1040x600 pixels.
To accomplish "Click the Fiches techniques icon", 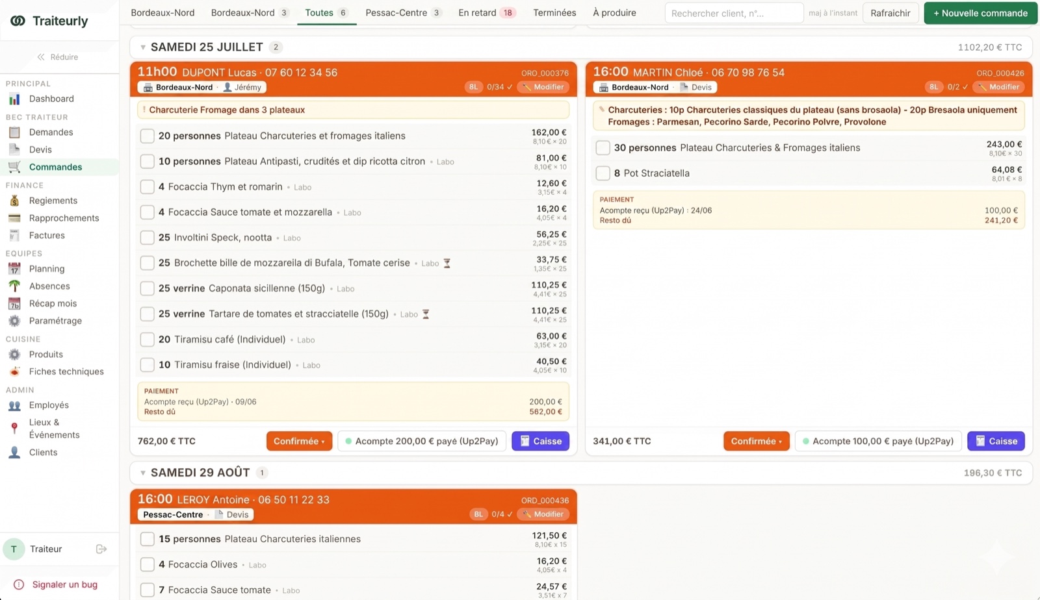I will (x=14, y=372).
